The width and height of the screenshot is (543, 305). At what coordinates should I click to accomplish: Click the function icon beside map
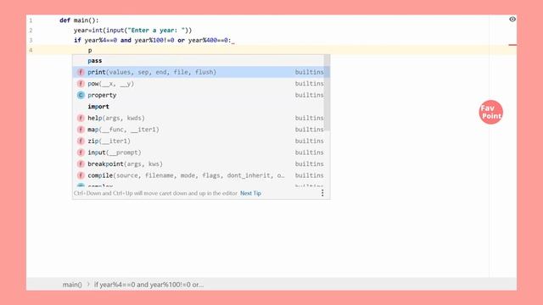[x=81, y=130]
